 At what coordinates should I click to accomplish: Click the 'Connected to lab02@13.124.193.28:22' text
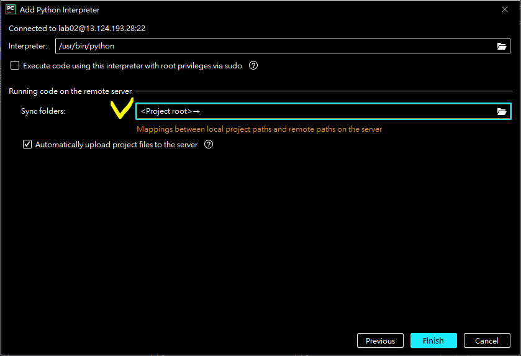pyautogui.click(x=77, y=29)
